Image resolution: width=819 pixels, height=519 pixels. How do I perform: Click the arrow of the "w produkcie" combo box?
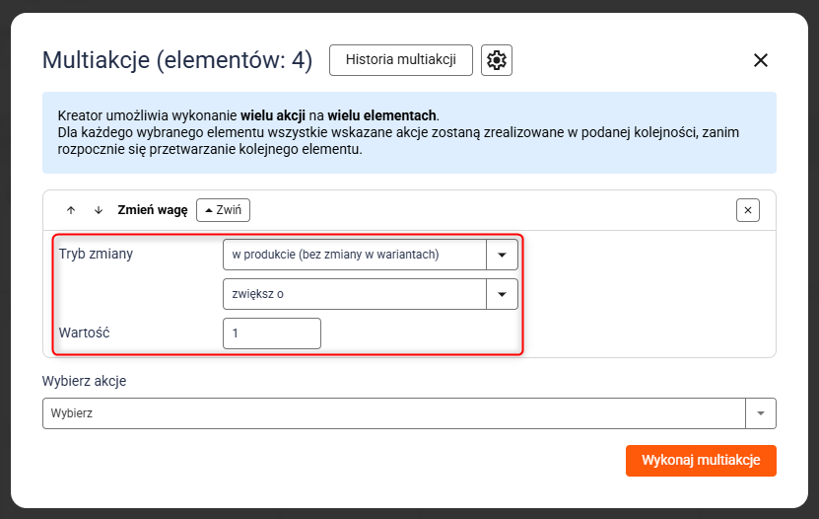pos(503,255)
